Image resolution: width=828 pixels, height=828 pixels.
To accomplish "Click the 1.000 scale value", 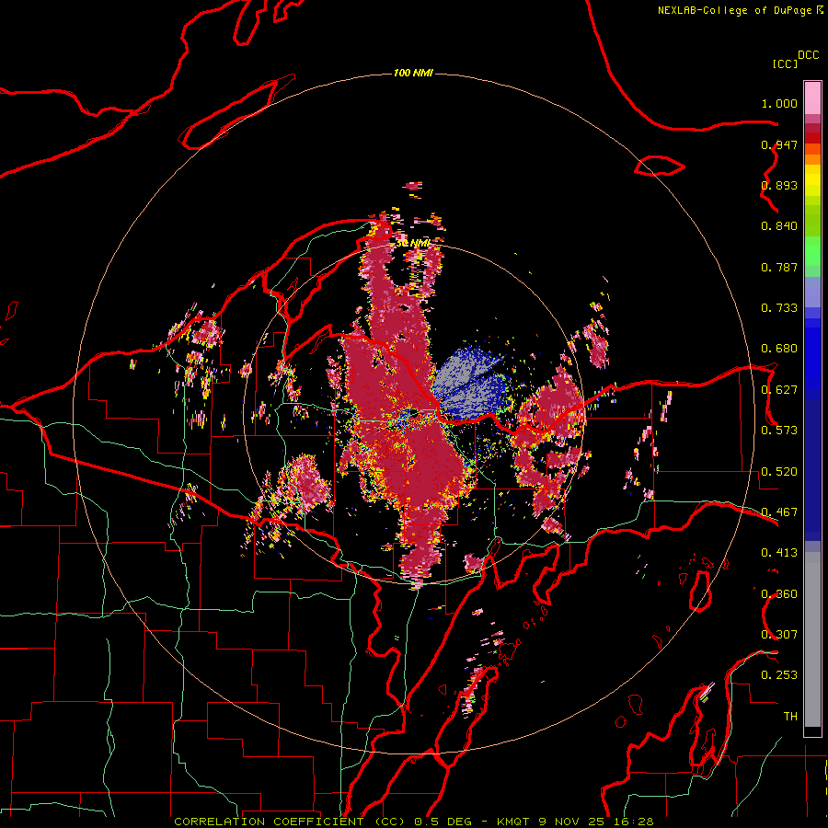I will [779, 103].
